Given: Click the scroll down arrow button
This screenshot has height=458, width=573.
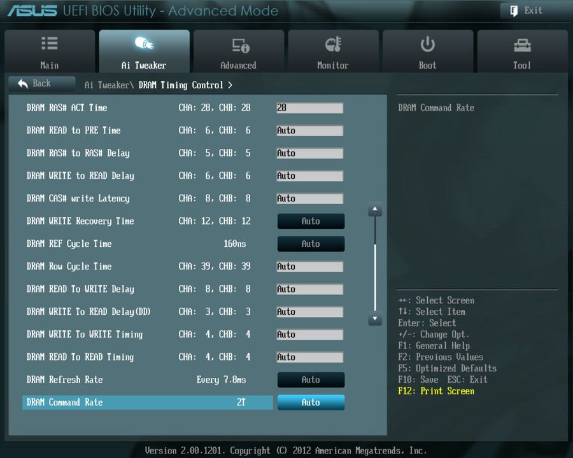Looking at the screenshot, I should (x=375, y=318).
